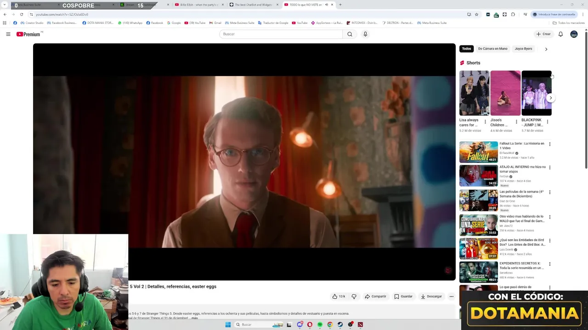Click the Descargar button
This screenshot has height=330, width=588.
click(x=431, y=297)
